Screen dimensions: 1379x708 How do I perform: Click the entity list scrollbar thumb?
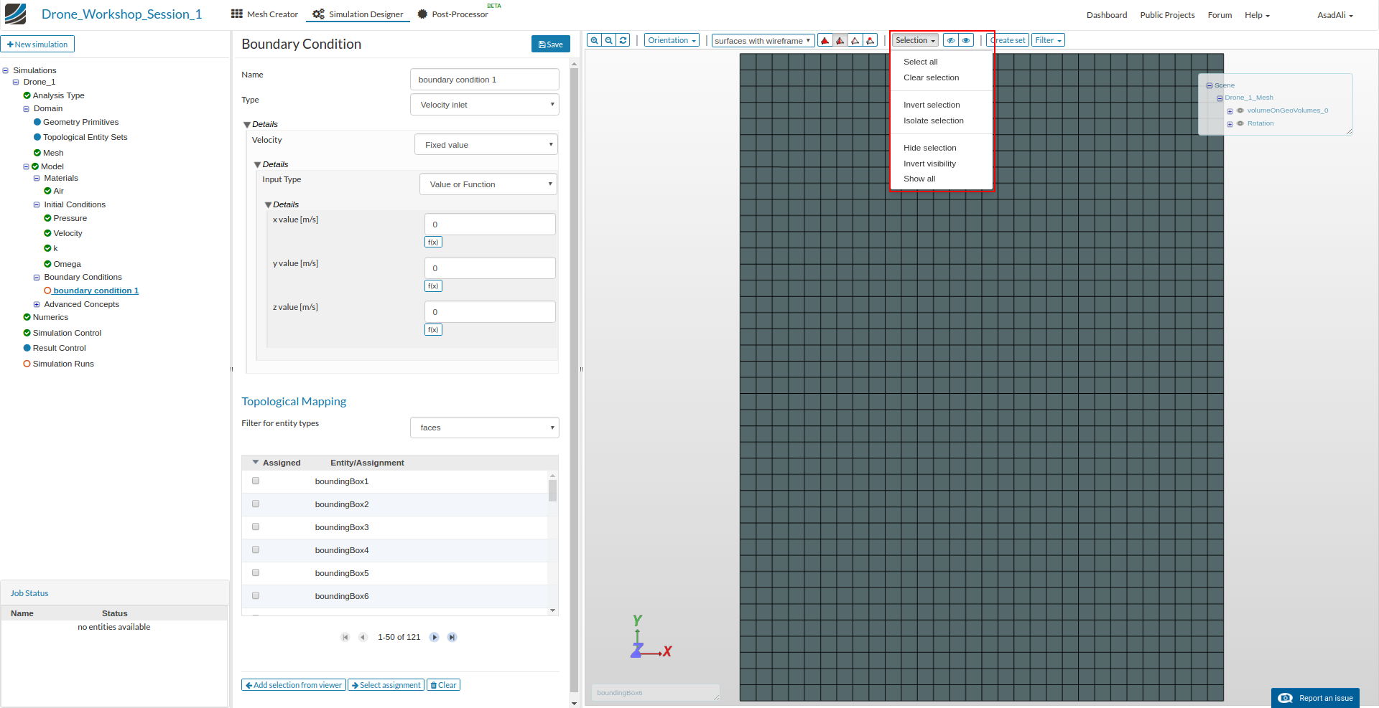(552, 491)
